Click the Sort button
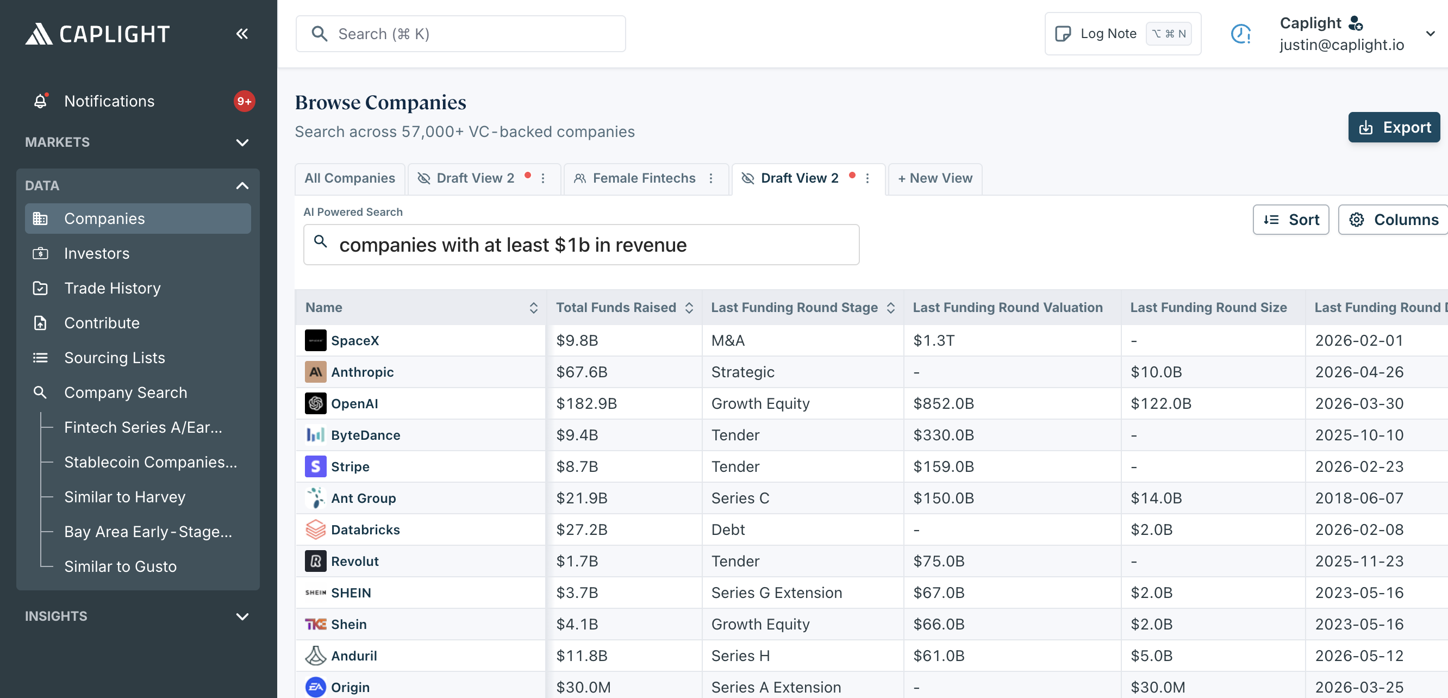The image size is (1448, 698). click(1290, 220)
